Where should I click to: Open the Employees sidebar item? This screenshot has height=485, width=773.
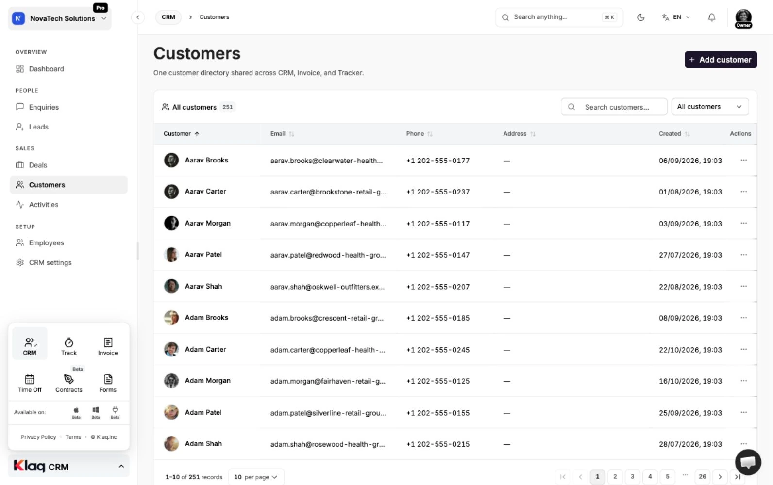pyautogui.click(x=68, y=242)
